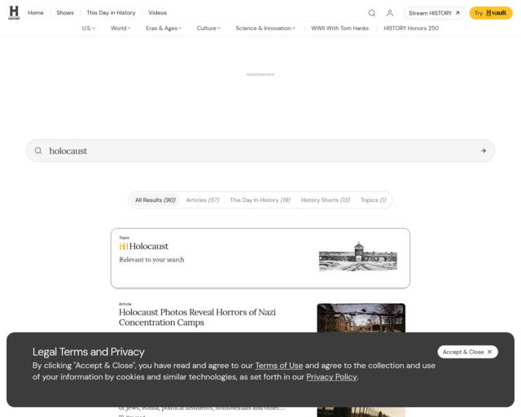This screenshot has width=521, height=417.
Task: Open the Terms of Use link
Action: tap(278, 366)
